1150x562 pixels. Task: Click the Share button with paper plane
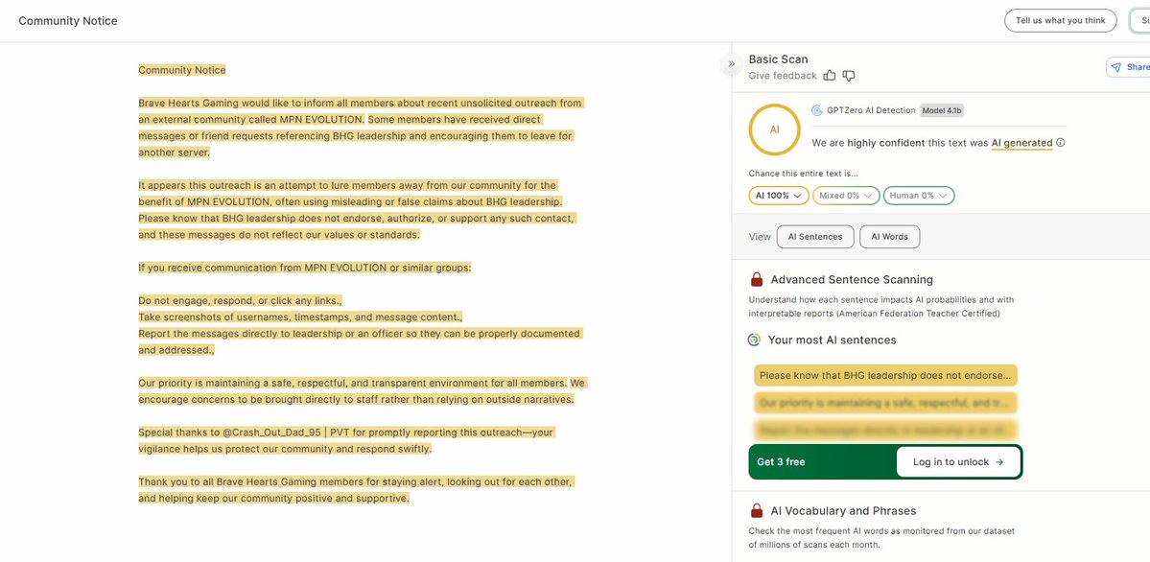point(1129,67)
